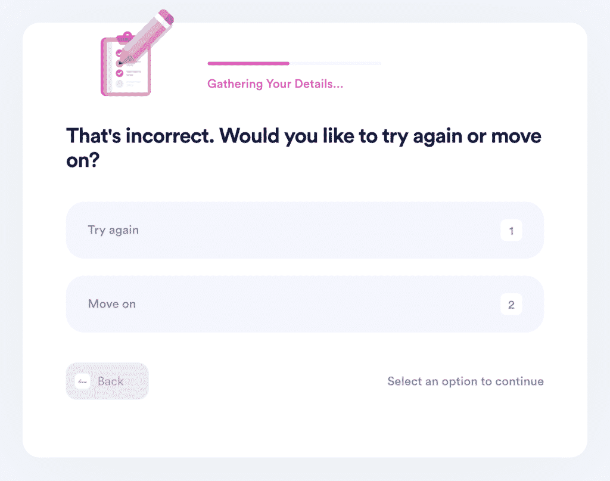This screenshot has width=610, height=481.
Task: Click the clipboard clip at top
Action: click(125, 36)
